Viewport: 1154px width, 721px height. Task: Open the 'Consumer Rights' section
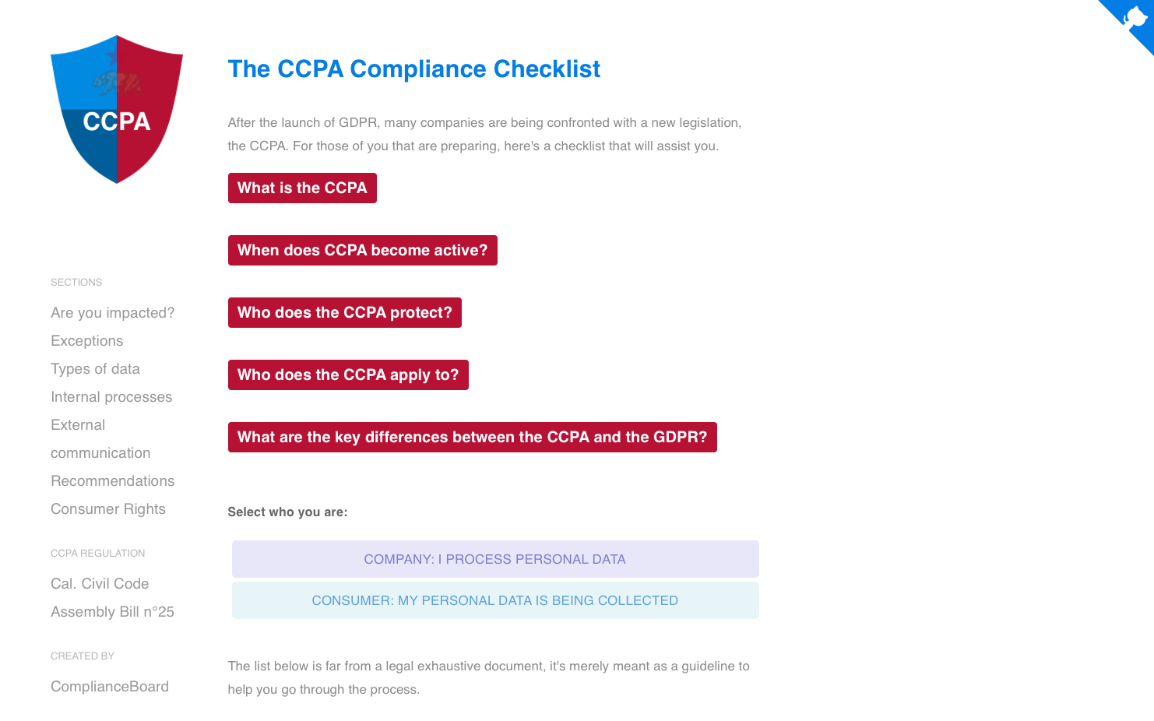[x=108, y=508]
